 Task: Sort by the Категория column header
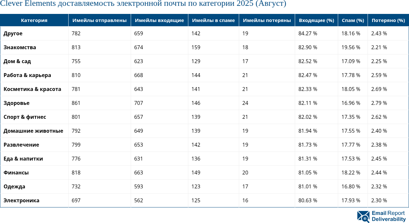pyautogui.click(x=34, y=20)
